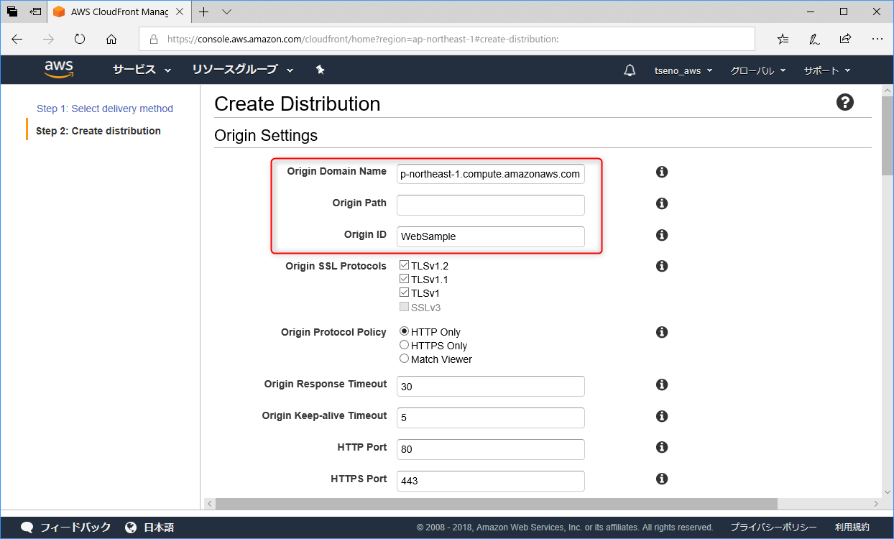
Task: Select Step 2: Create distribution
Action: point(98,131)
